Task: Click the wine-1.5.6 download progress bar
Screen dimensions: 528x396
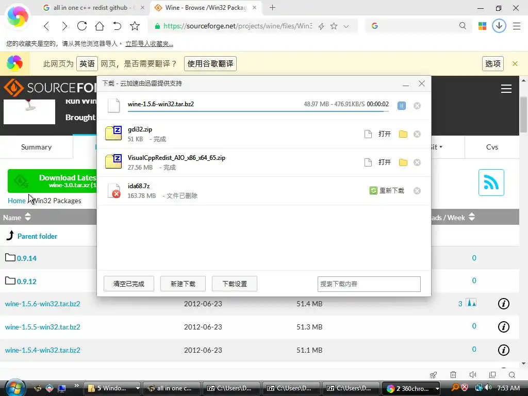Action: 258,111
